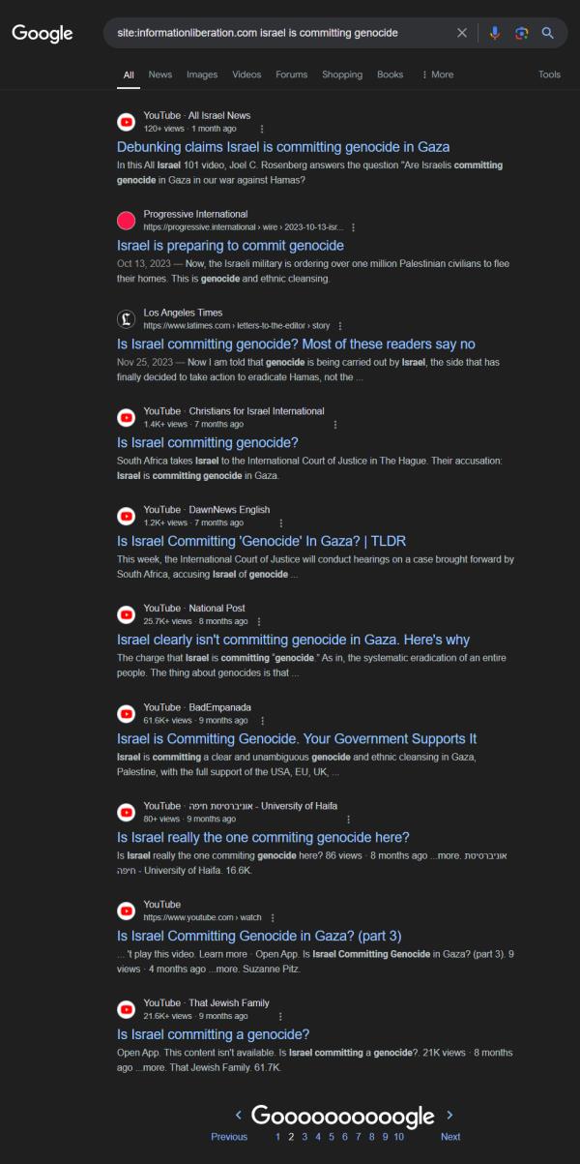Viewport: 580px width, 1164px height.
Task: Open the Tools filter option
Action: click(549, 75)
